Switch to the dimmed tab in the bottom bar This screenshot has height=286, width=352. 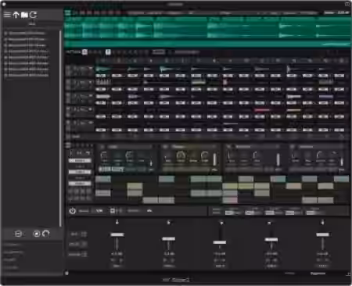[289, 273]
